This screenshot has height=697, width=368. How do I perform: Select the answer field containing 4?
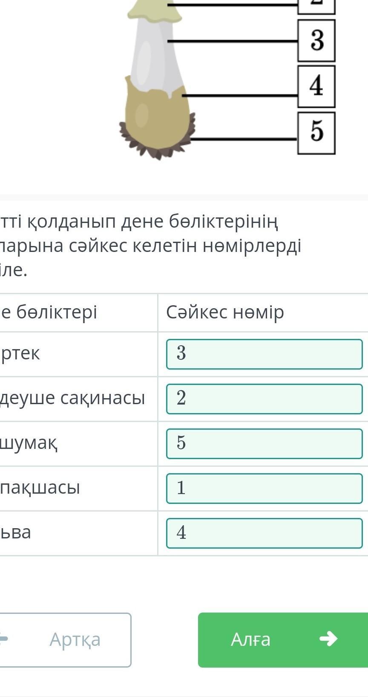(x=264, y=533)
